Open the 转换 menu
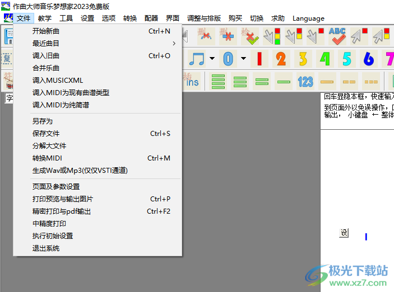Screen dimensions: 394x292 pyautogui.click(x=130, y=18)
